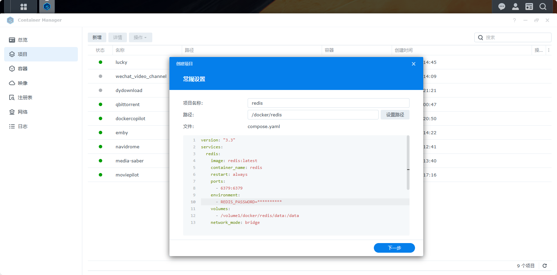
Task: Click the Container Manager taskbar icon
Action: (47, 7)
